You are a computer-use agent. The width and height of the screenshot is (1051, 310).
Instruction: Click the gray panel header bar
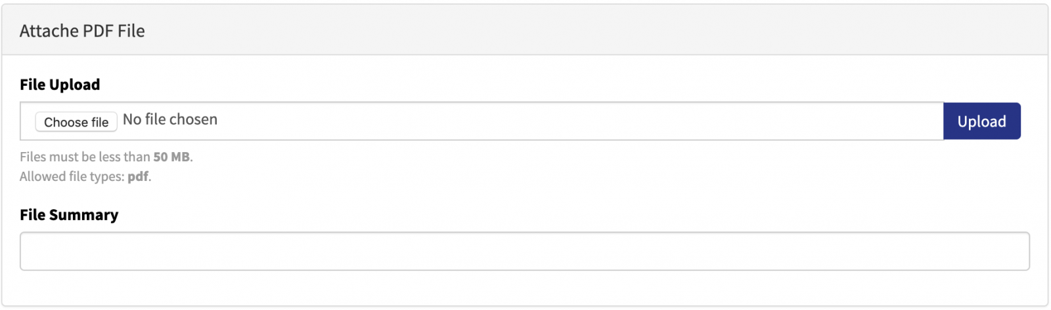coord(525,30)
